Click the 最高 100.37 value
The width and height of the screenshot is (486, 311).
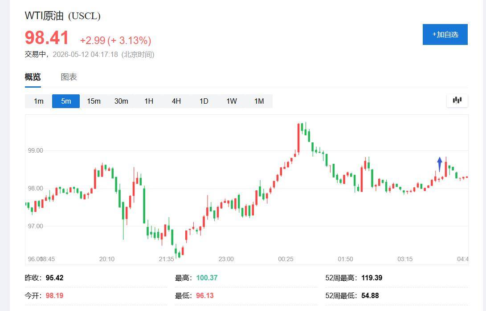(x=207, y=278)
